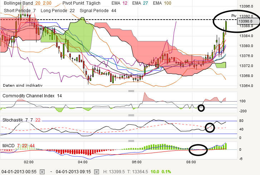This screenshot has height=175, width=260.
Task: Open the end date calendar picker
Action: click(x=97, y=172)
